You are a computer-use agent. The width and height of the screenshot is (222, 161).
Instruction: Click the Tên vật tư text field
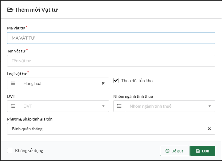(111, 61)
